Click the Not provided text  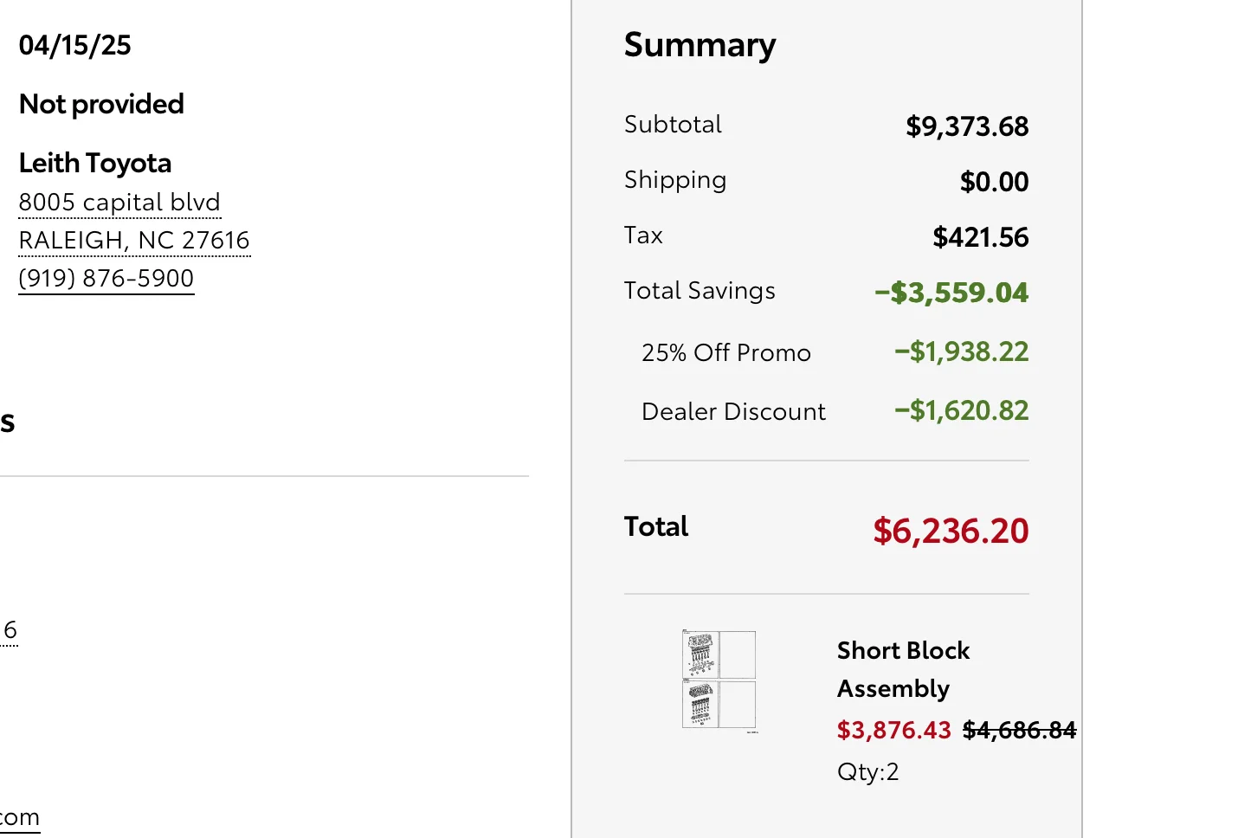101,104
